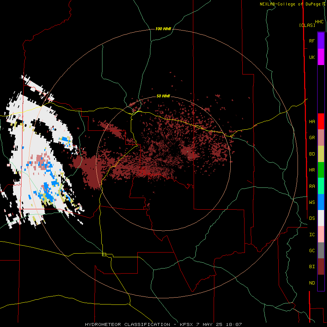Click the small yellow square highway junction marker
Screen dimensions: 327x327
(x=104, y=254)
